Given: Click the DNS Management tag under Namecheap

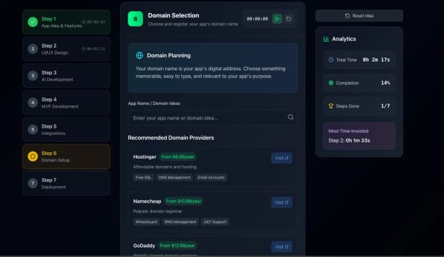Looking at the screenshot, I should (180, 222).
